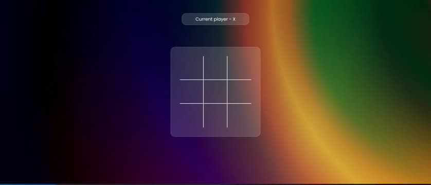Mark the bottom-left board cell
The height and width of the screenshot is (185, 431).
click(x=191, y=116)
